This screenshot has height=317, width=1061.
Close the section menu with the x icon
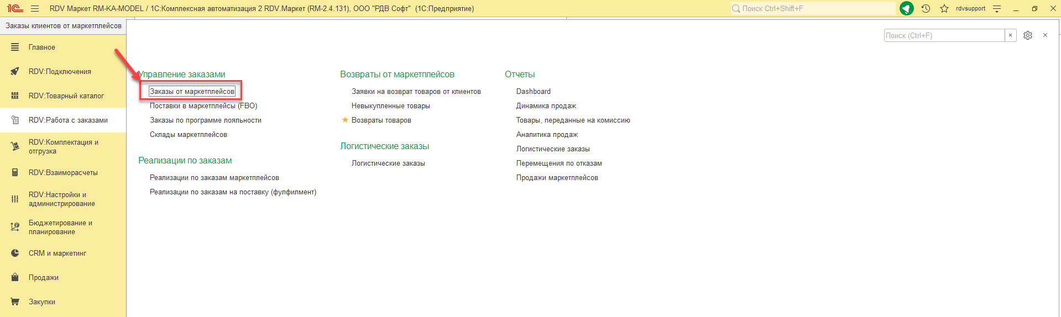[1045, 35]
